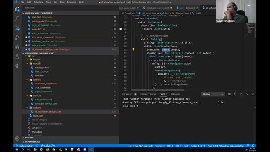Viewport: 270px width, 152px height.
Task: Open errors and warnings count in status bar
Action: point(49,146)
